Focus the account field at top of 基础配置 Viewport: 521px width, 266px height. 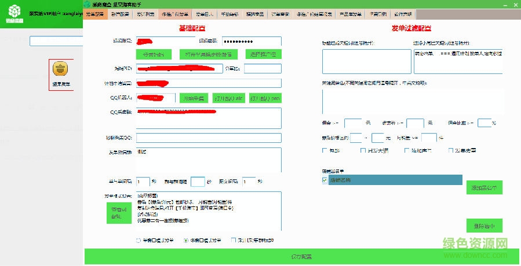point(166,41)
